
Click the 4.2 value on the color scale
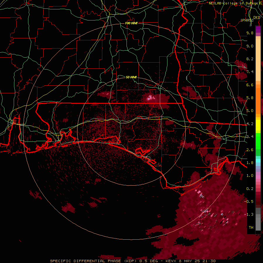coord(250,124)
